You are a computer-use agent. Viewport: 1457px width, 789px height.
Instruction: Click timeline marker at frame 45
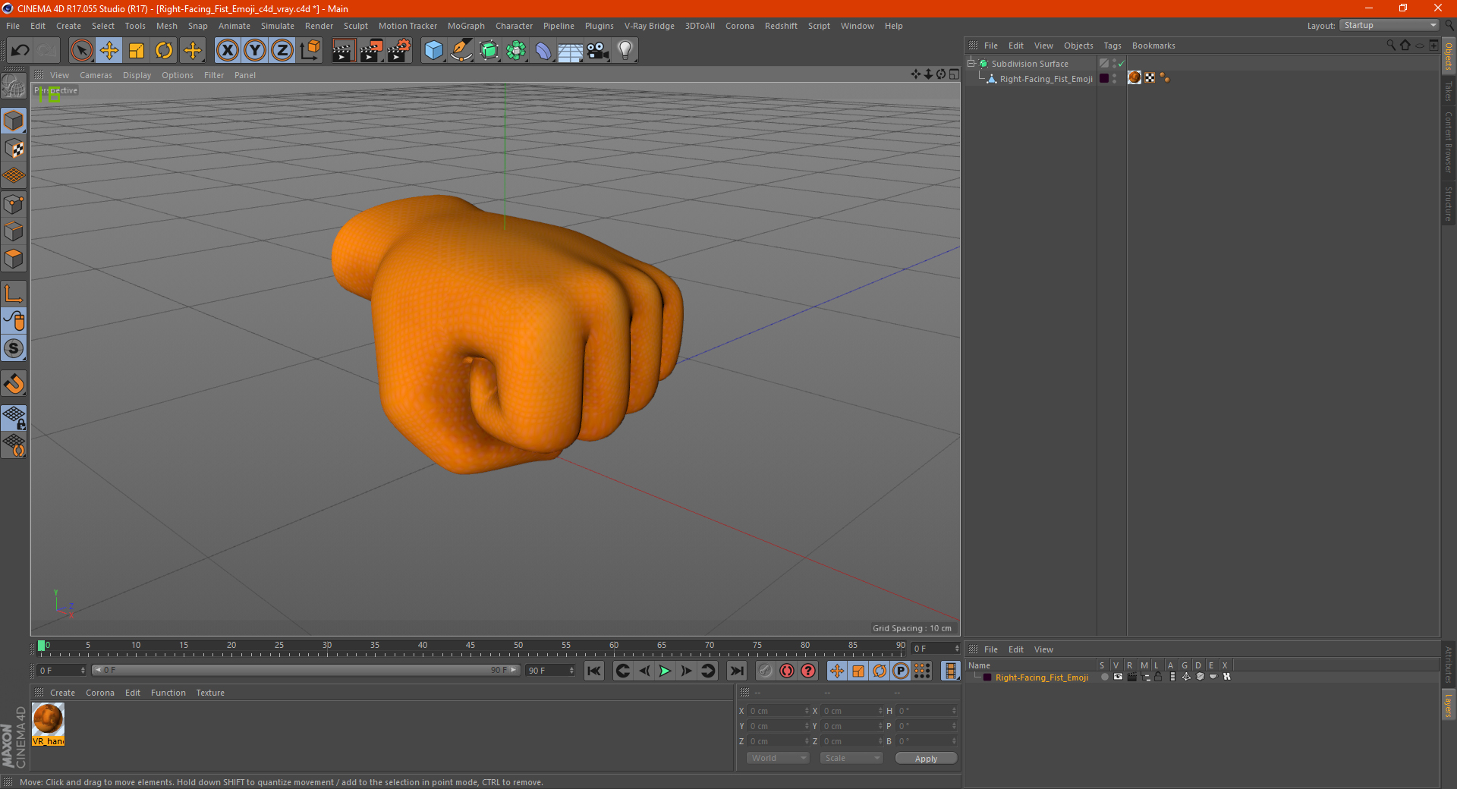coord(470,646)
